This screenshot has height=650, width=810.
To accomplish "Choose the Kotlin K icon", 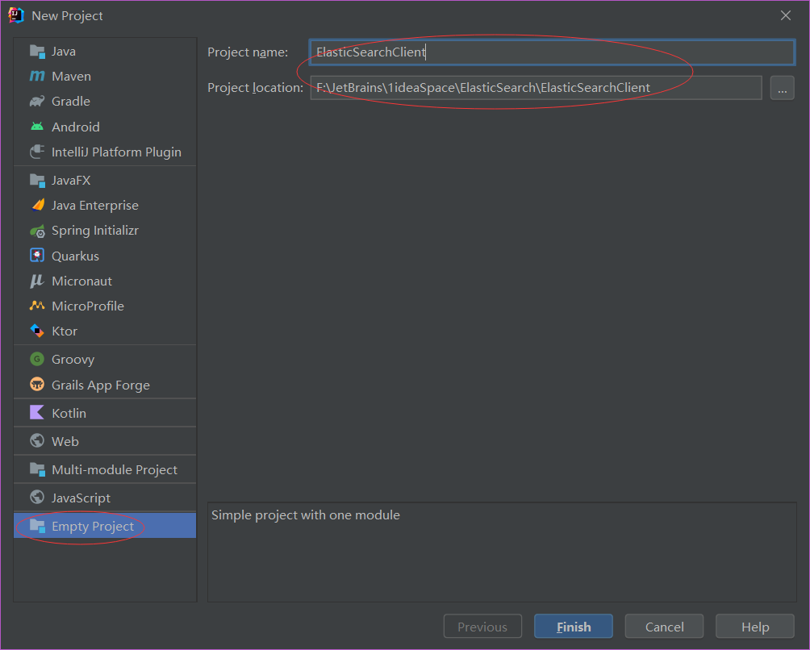I will 37,413.
